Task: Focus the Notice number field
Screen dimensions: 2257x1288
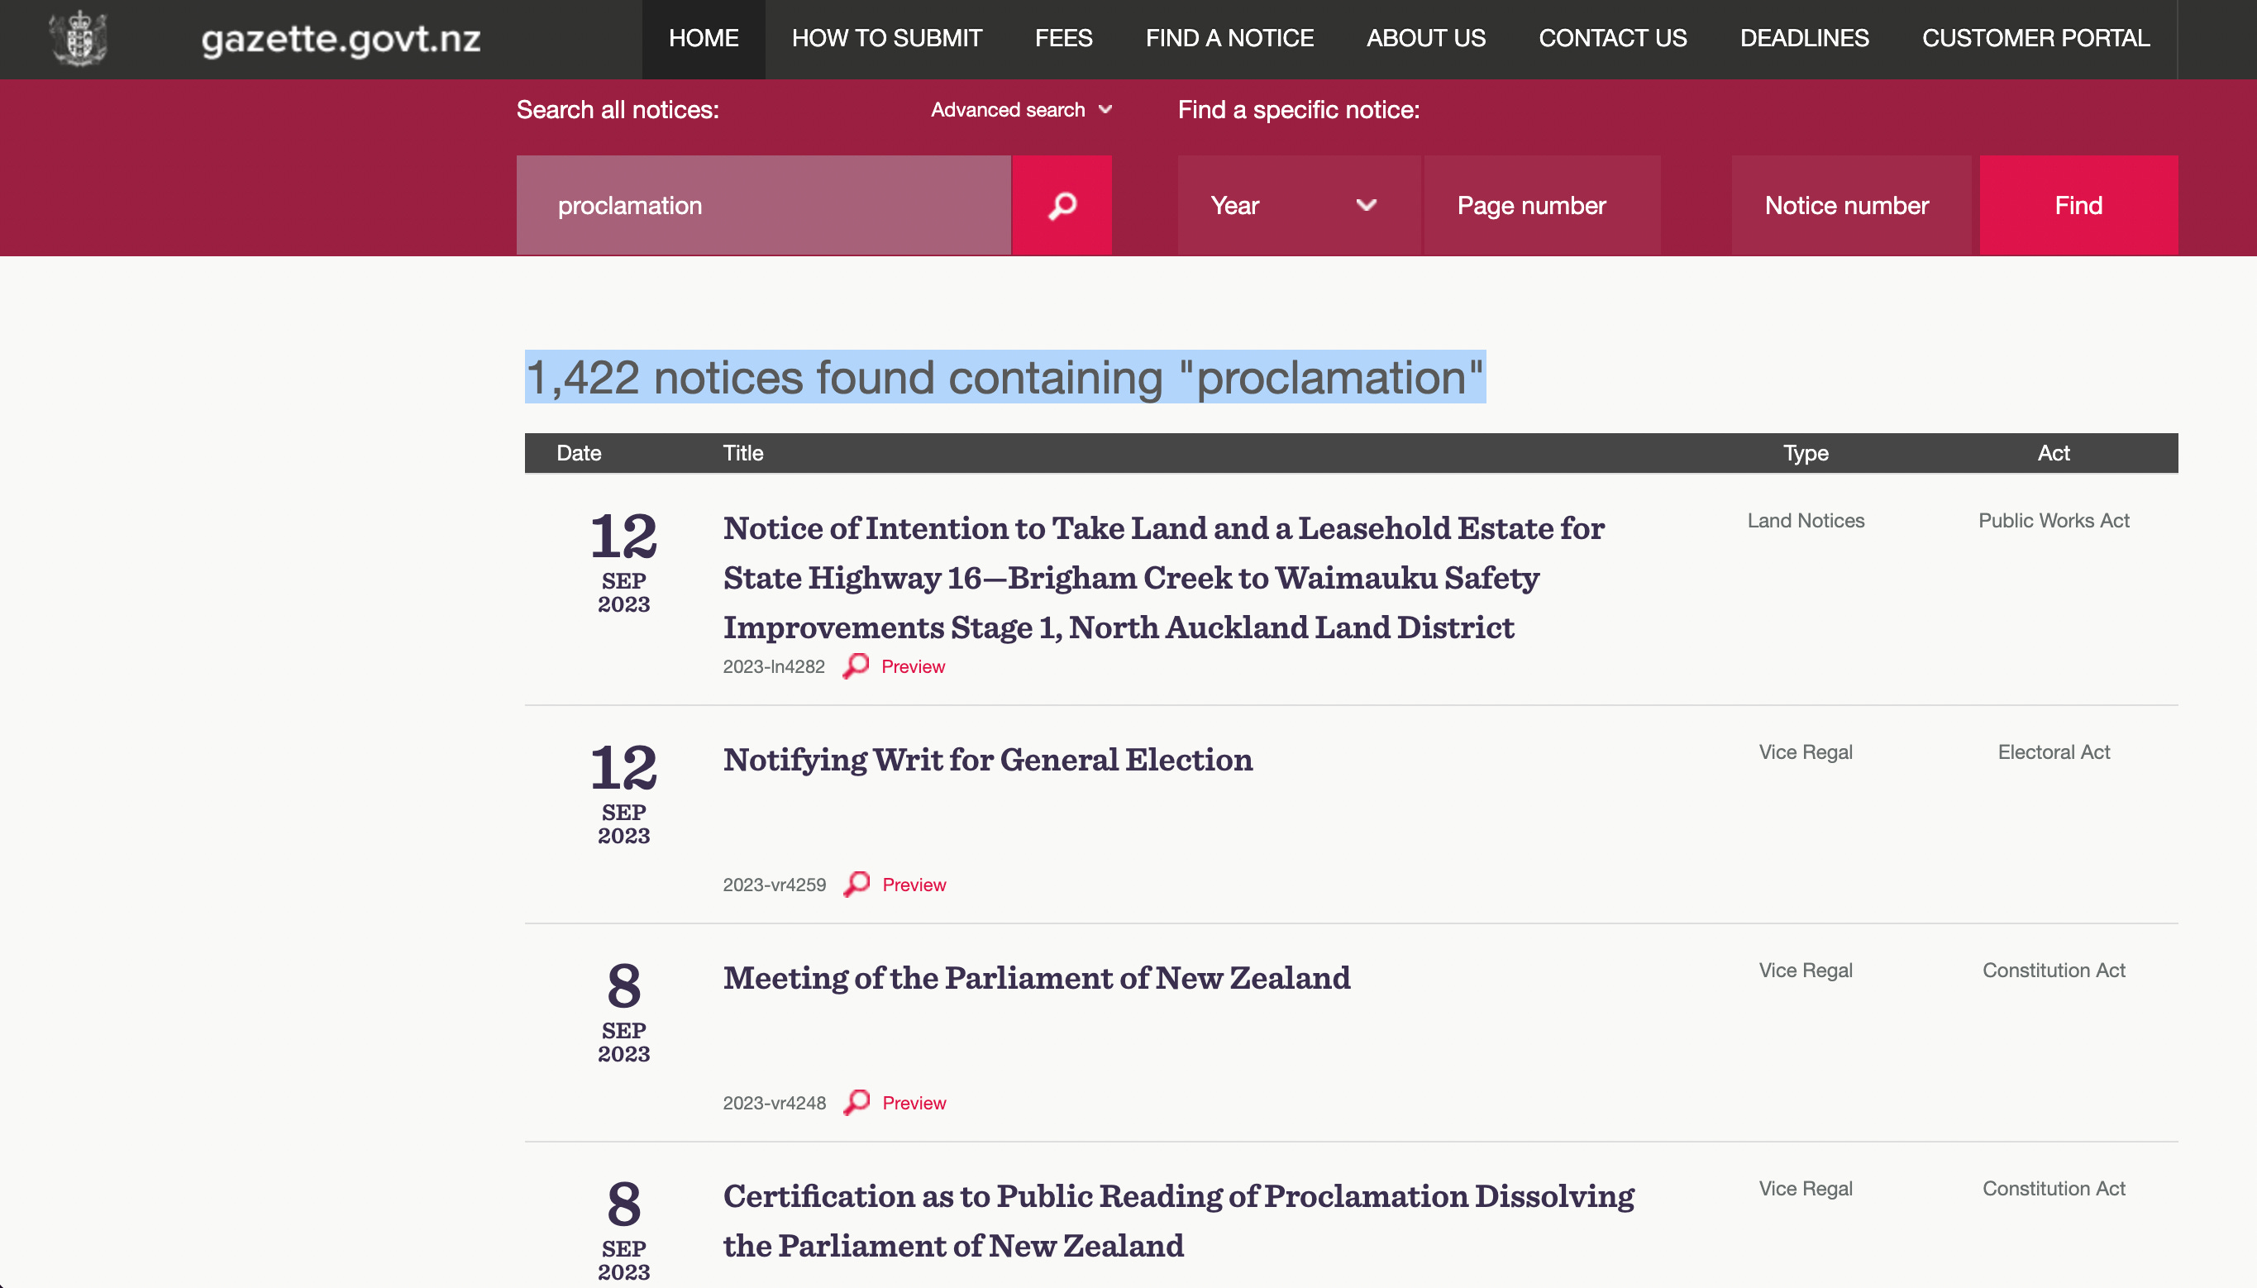Action: point(1850,205)
